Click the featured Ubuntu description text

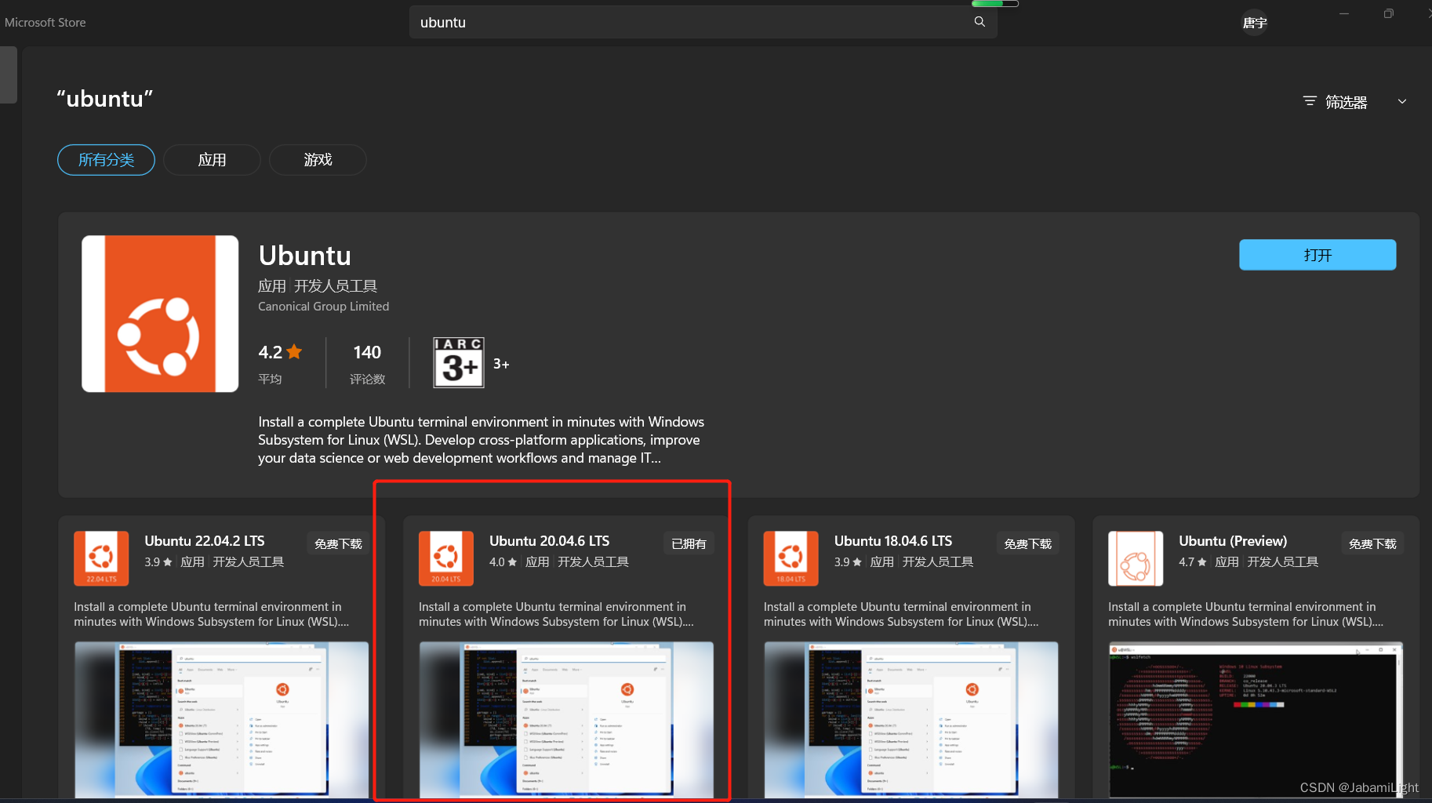(x=481, y=440)
